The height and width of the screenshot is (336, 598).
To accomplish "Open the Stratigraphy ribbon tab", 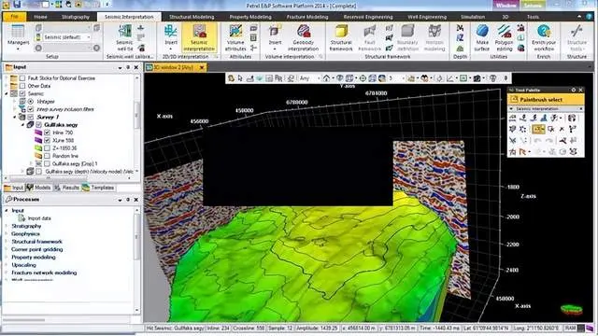I will (x=76, y=17).
